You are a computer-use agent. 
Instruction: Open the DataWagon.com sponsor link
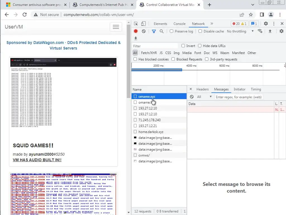[x=63, y=45]
